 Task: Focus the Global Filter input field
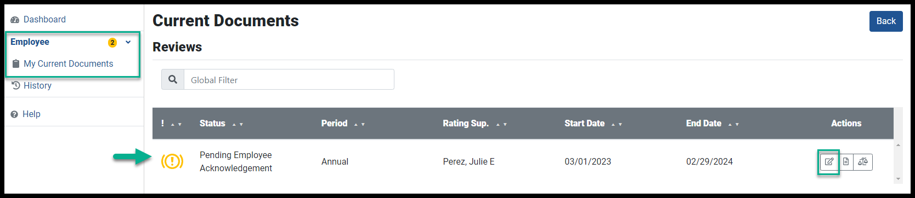[289, 79]
